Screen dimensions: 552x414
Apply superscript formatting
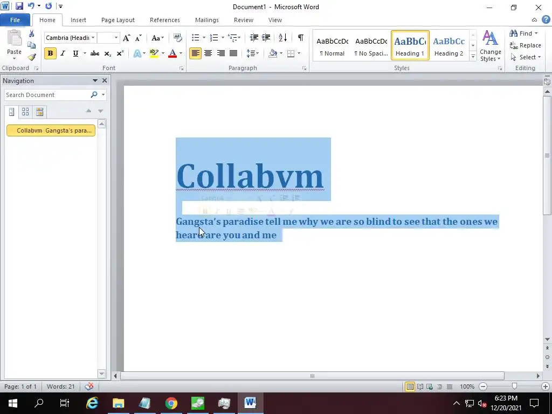[120, 53]
